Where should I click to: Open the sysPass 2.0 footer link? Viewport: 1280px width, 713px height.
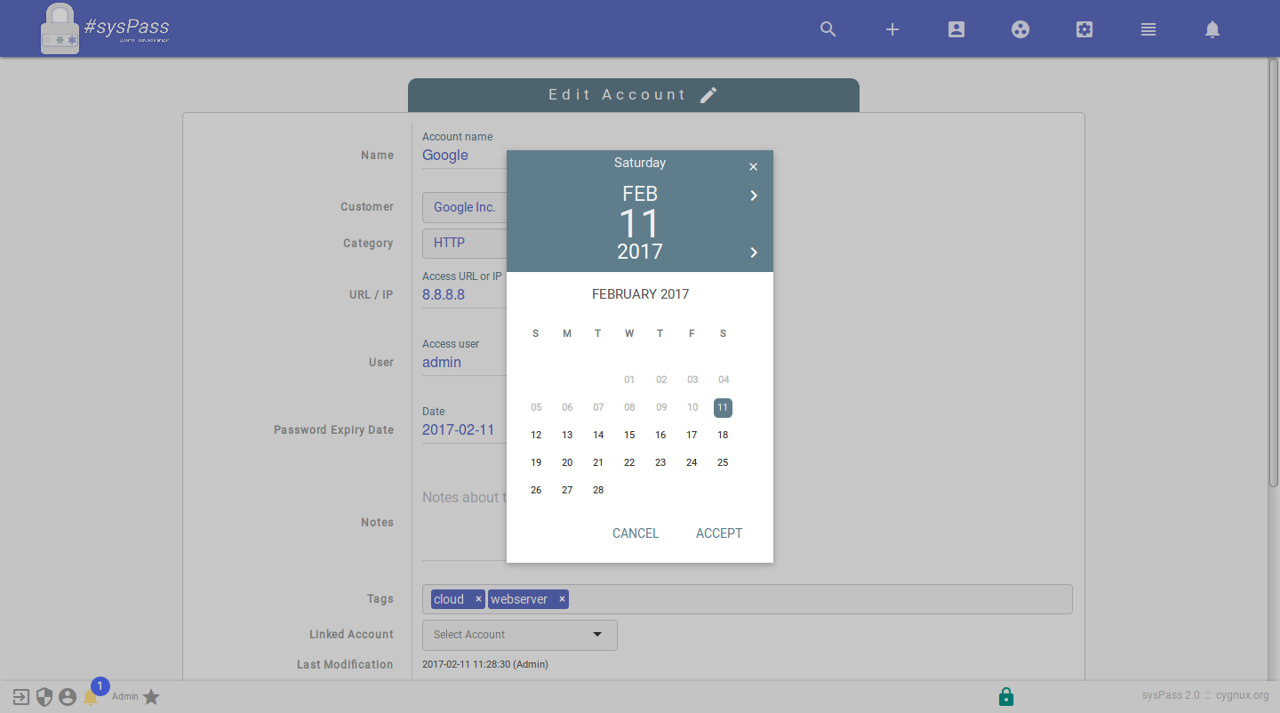click(1171, 695)
